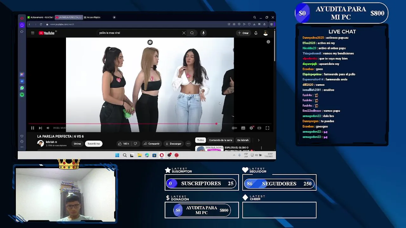
Task: Open the YouTube account avatar menu
Action: click(x=265, y=33)
